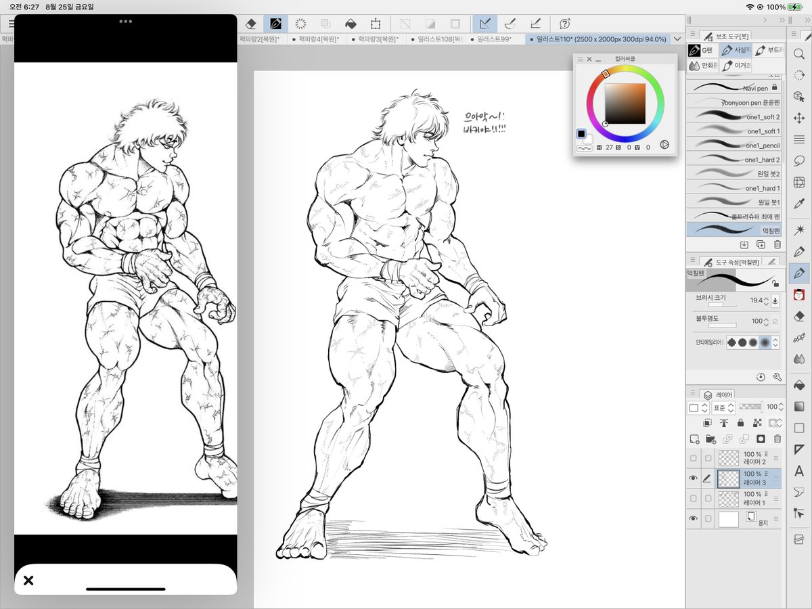Select the Eyedropper tool

pos(799,204)
